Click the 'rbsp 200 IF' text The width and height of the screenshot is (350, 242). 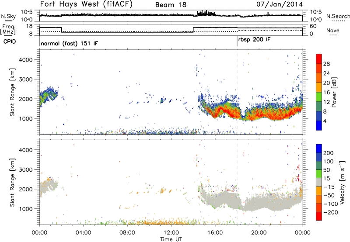pyautogui.click(x=254, y=40)
